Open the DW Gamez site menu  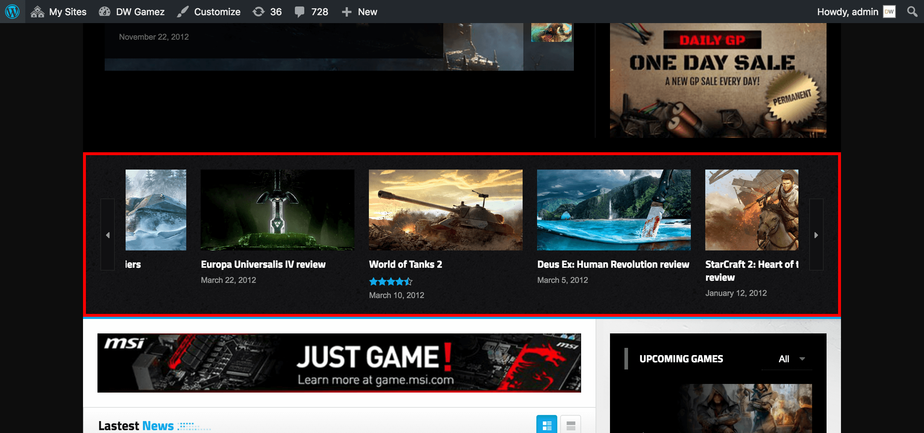pos(132,12)
